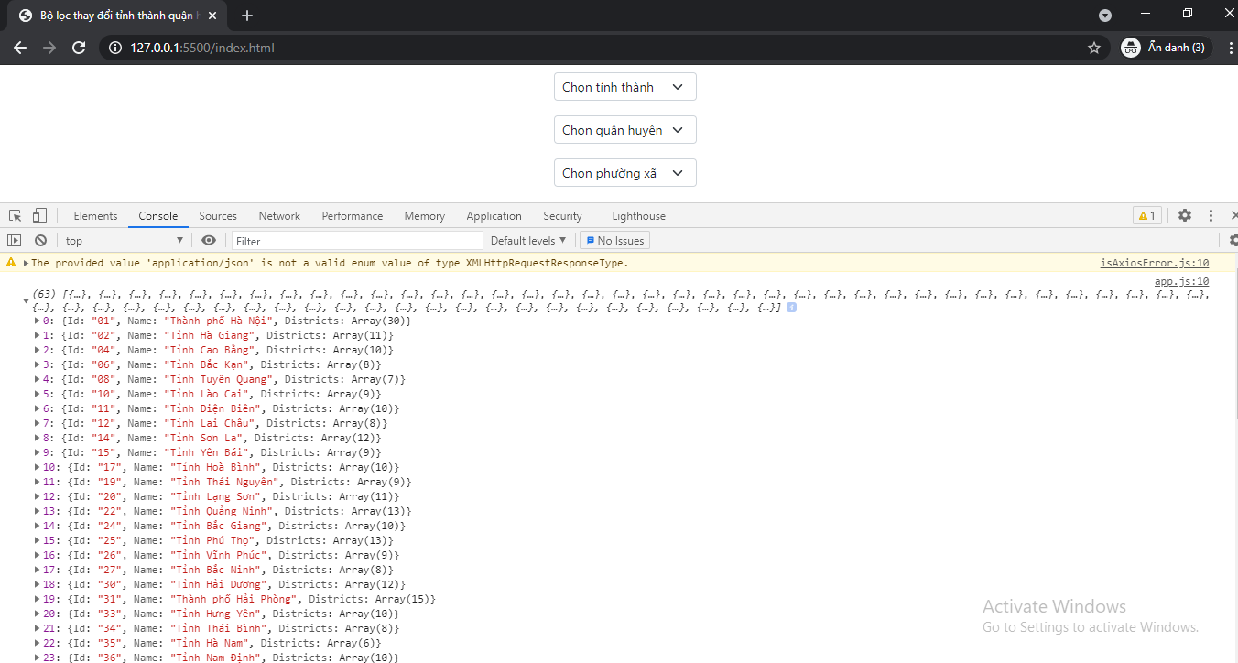Image resolution: width=1238 pixels, height=663 pixels.
Task: Open the Ẩn danh incognito profile menu
Action: [1165, 47]
